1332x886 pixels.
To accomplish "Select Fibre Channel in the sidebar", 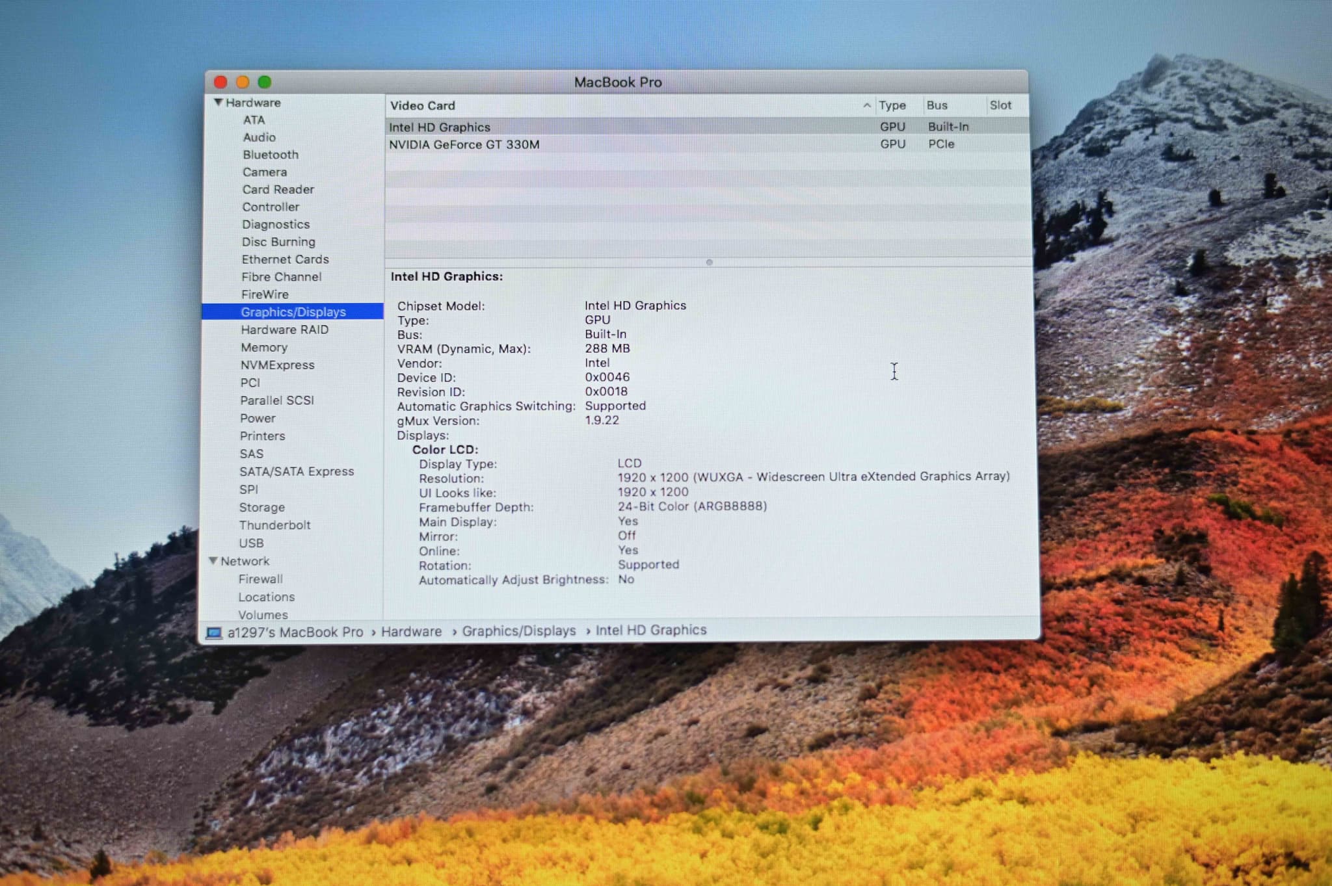I will pyautogui.click(x=282, y=277).
